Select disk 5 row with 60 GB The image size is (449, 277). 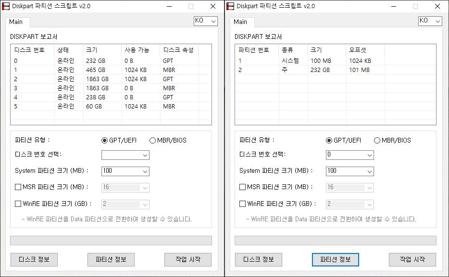[x=111, y=107]
